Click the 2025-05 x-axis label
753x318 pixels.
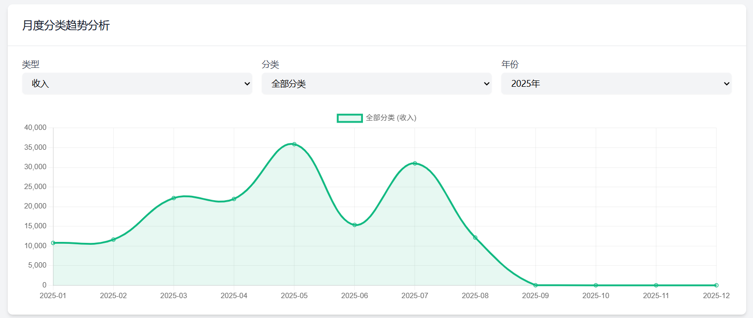(294, 295)
